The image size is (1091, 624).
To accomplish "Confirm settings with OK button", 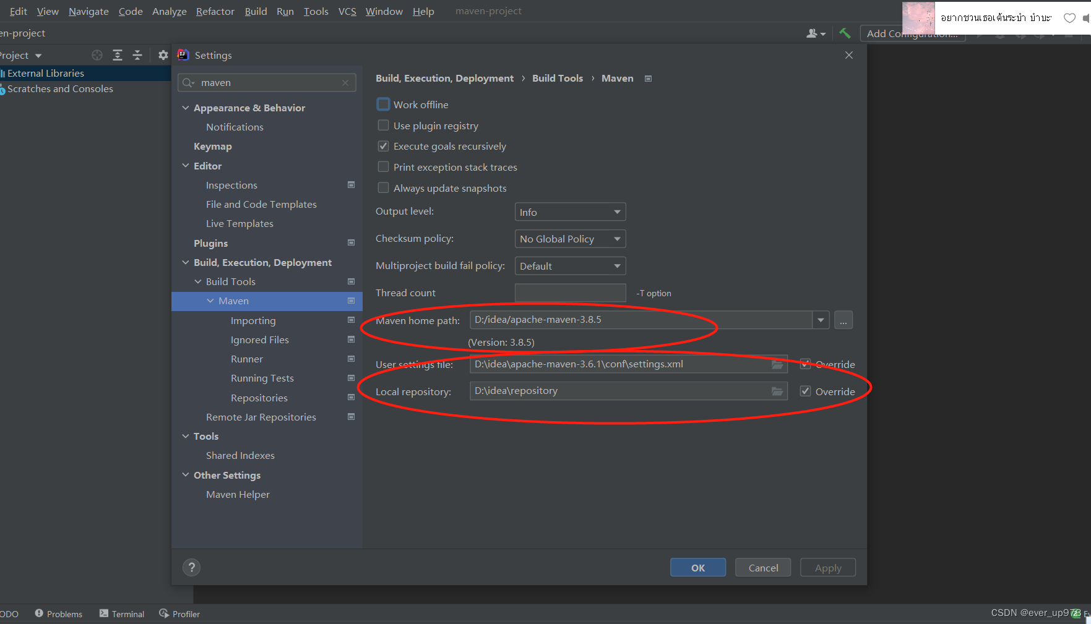I will tap(698, 568).
